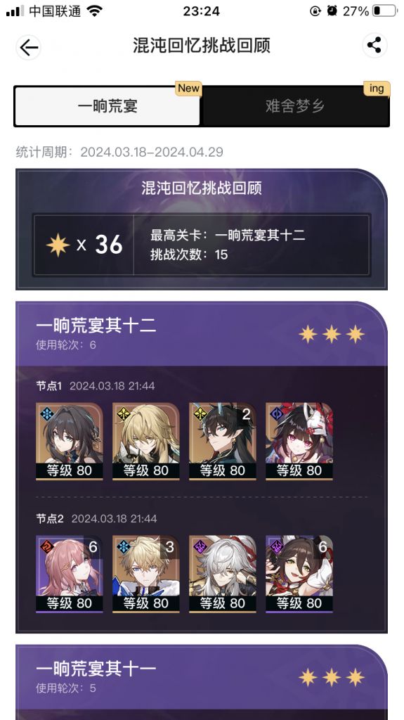Open the 一晌荒宴其十一 stage header
The height and width of the screenshot is (720, 404).
202,676
